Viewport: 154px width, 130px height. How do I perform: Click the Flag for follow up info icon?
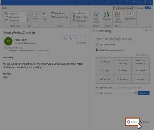(x=6, y=48)
